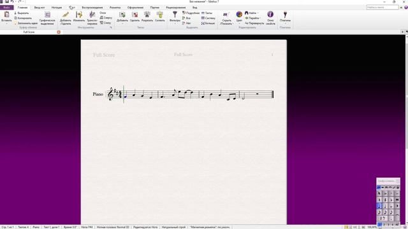Screen dimensions: 408x229
Task: Click Подробнее advanced filter
Action: (x=191, y=13)
